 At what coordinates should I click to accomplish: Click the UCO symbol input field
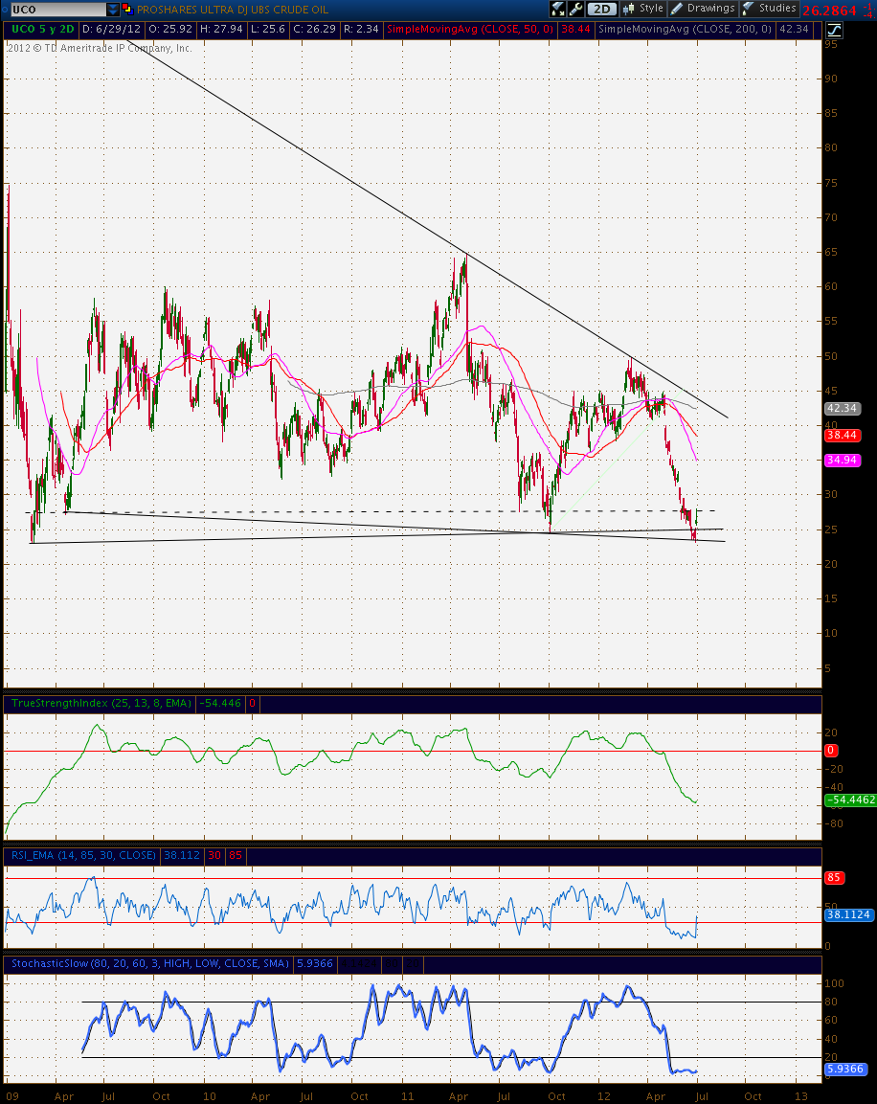click(x=57, y=10)
